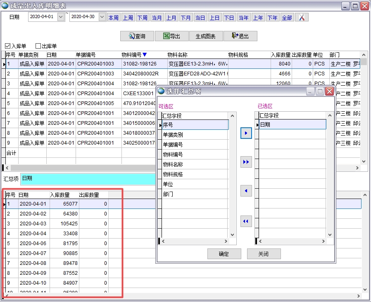This screenshot has height=302, width=371.
Task: Click the double left-arrow remove all button
Action: [246, 221]
